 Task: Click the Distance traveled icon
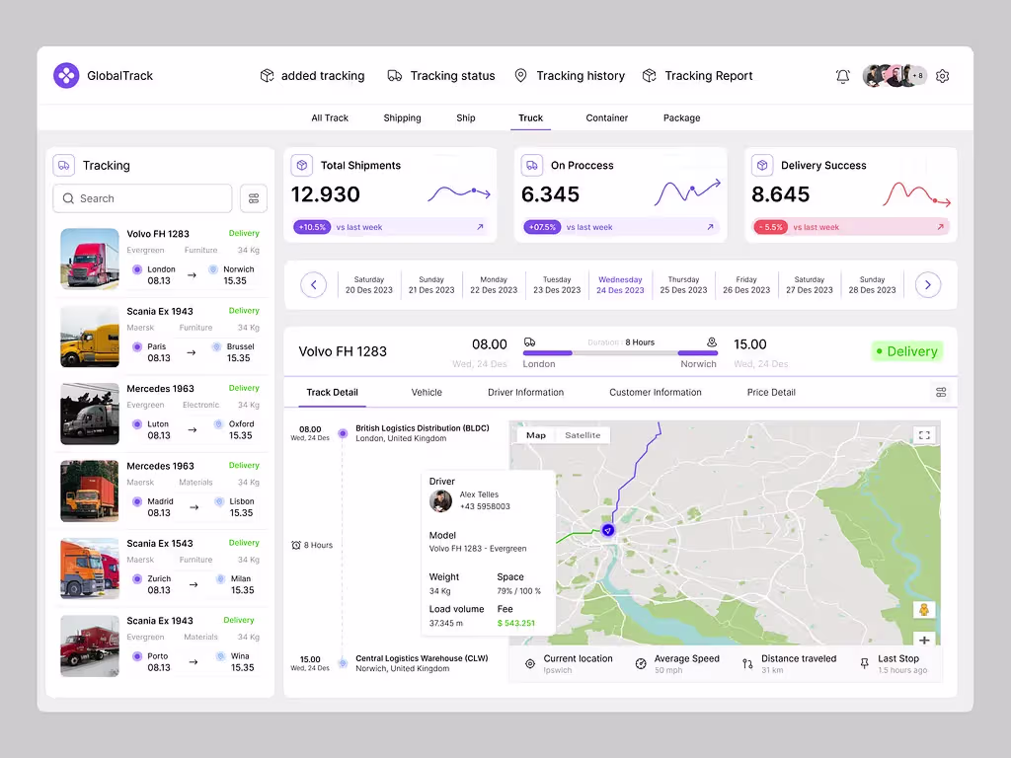[745, 662]
